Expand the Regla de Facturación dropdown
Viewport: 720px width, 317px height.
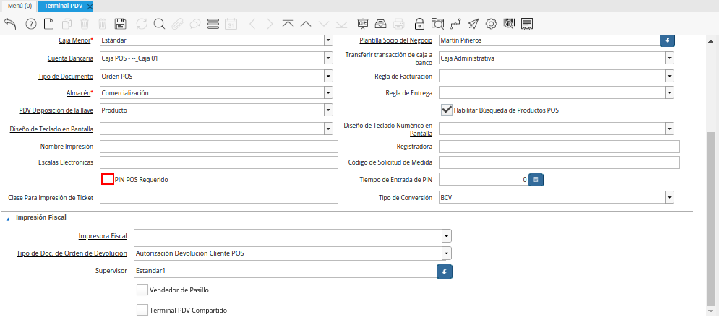pyautogui.click(x=670, y=76)
